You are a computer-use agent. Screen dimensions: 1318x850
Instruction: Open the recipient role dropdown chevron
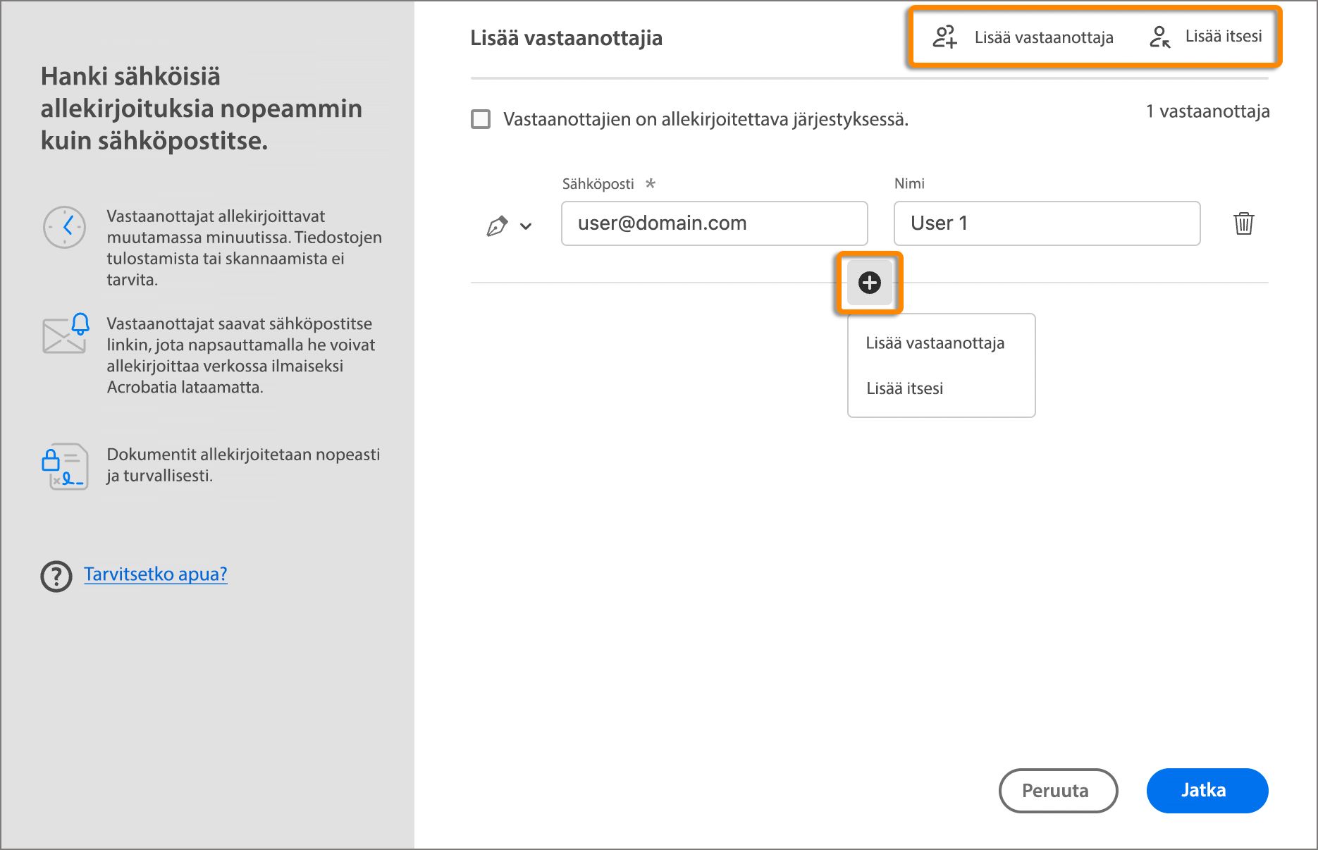click(x=524, y=226)
